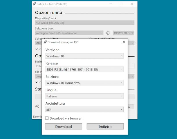Click the Architettura label text
This screenshot has width=177, height=139.
[55, 103]
